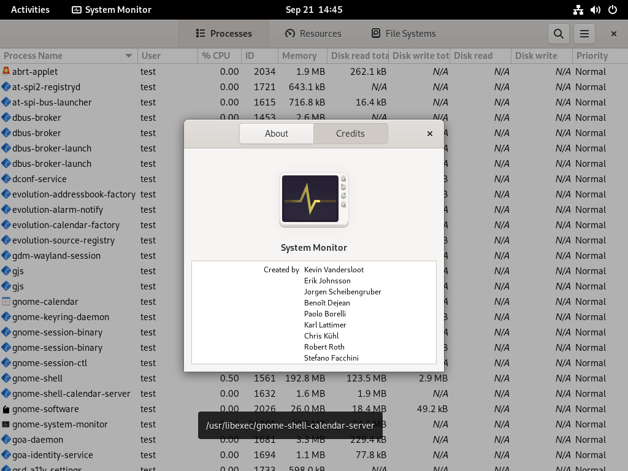Click the goa-identity-service process icon
This screenshot has height=471, width=628.
6,454
